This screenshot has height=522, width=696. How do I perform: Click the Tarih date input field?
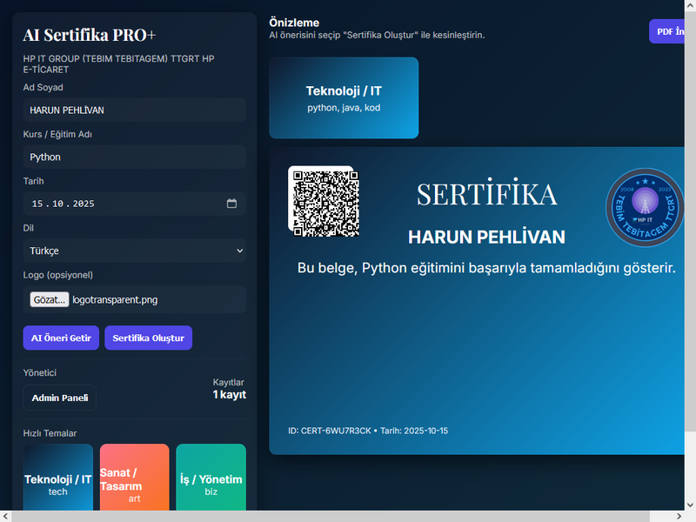122,204
